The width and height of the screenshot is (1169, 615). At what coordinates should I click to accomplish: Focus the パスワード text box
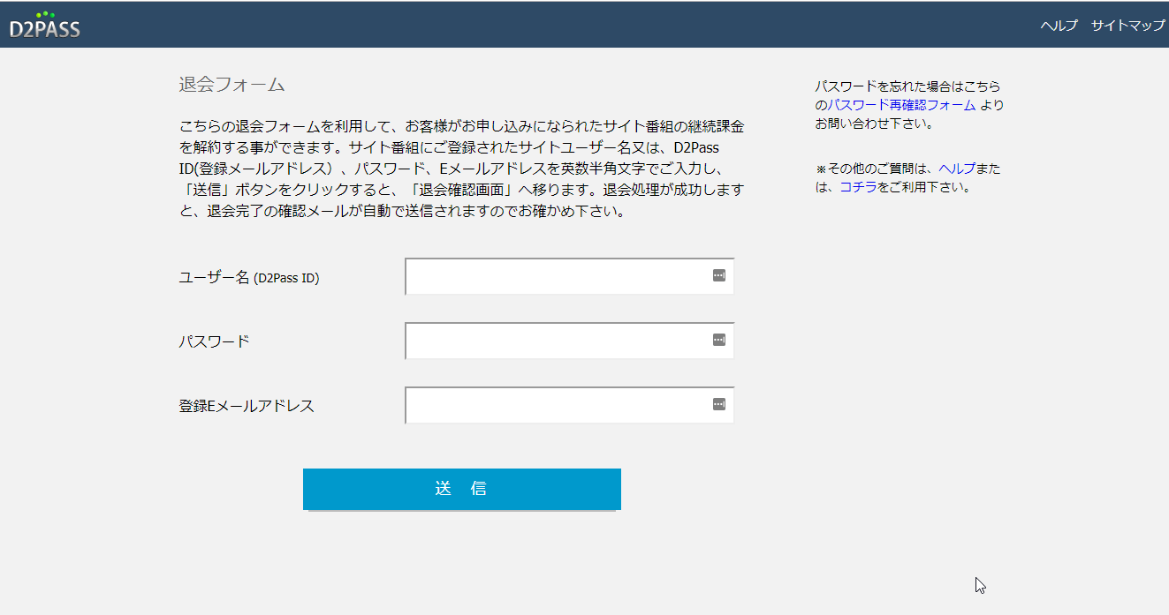pos(557,341)
